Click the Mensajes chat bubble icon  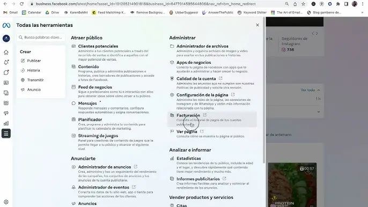pos(73,103)
